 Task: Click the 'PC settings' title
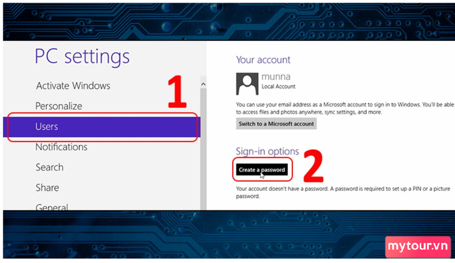point(82,57)
